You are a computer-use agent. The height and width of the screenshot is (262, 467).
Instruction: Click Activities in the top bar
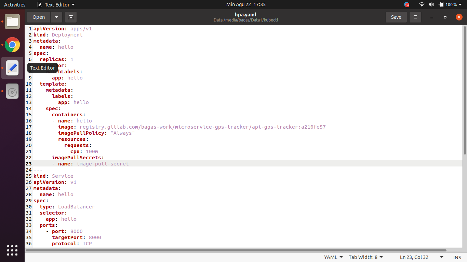point(15,4)
